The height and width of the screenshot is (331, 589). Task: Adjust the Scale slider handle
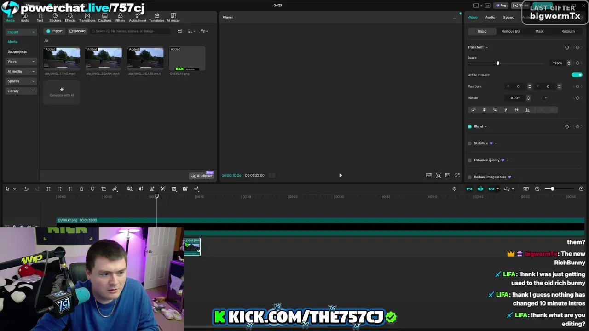(x=497, y=63)
